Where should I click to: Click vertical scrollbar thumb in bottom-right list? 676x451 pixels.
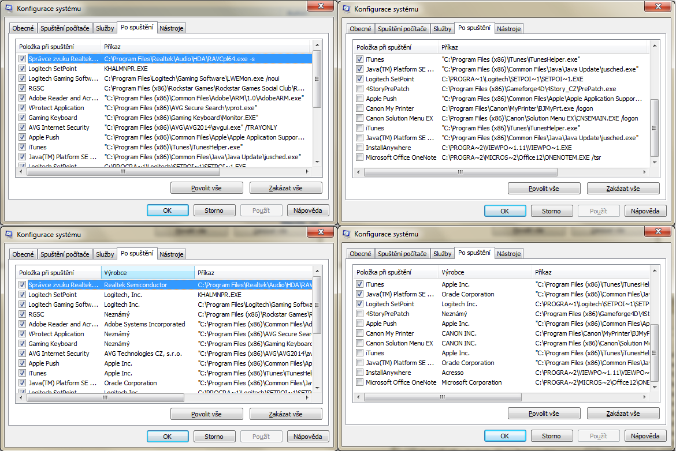coord(655,353)
